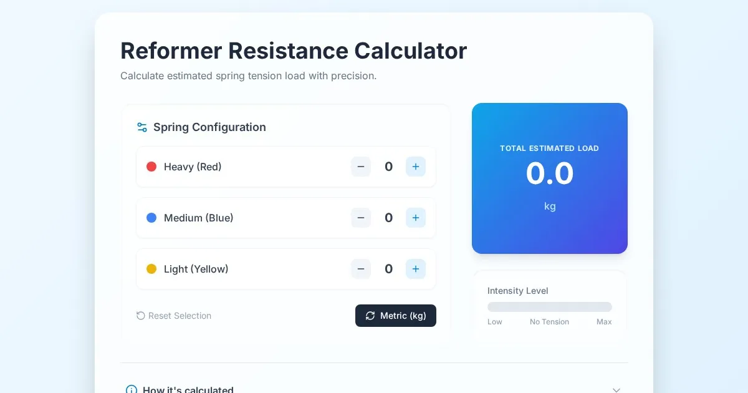The height and width of the screenshot is (393, 748).
Task: Open the How it's calculated section
Action: pos(188,390)
